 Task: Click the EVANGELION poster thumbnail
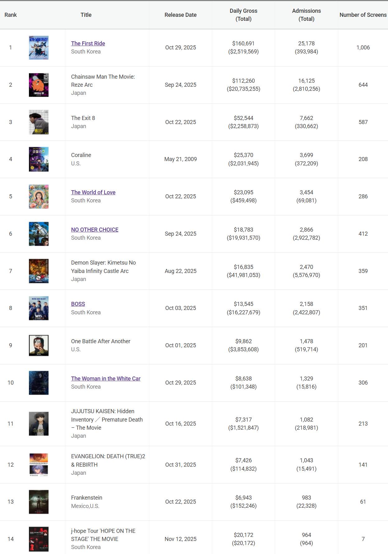click(39, 465)
